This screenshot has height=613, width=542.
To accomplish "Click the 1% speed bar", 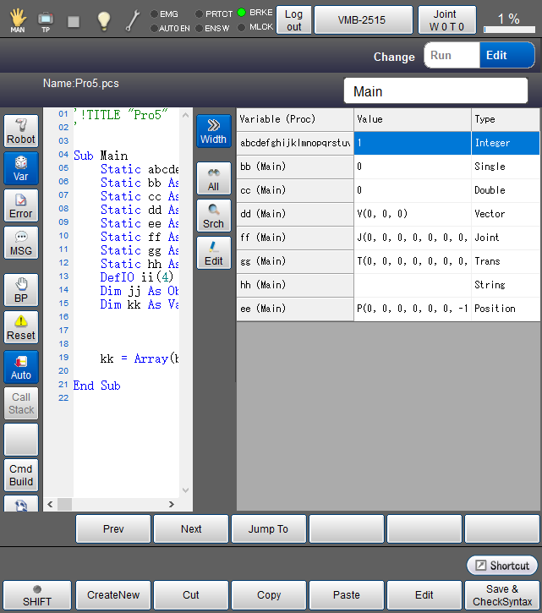I will point(509,20).
